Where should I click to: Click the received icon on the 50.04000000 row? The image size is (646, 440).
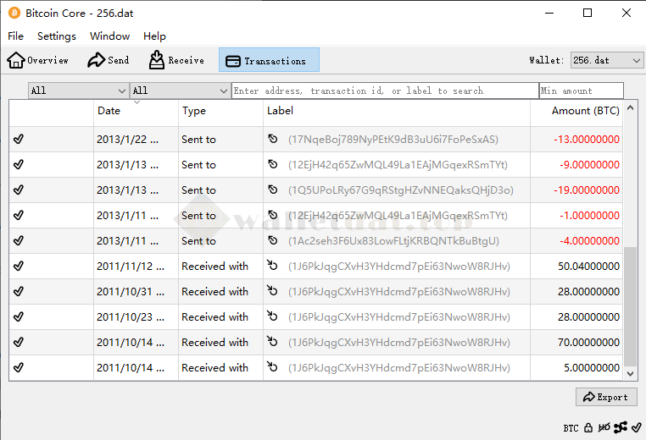coord(273,267)
